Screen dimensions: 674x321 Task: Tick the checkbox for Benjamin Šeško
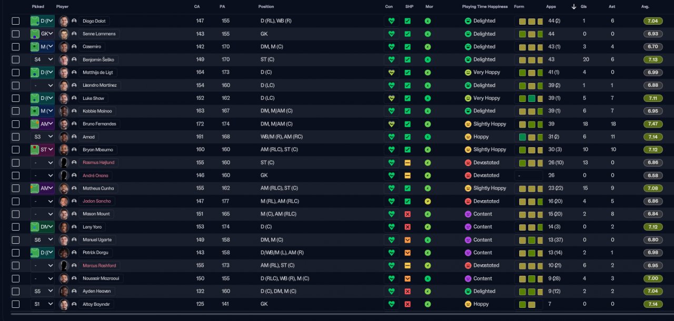pyautogui.click(x=16, y=59)
